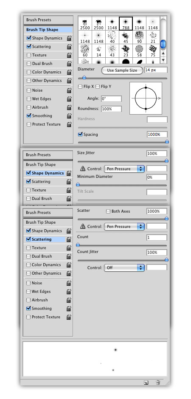The height and width of the screenshot is (399, 191).
Task: Click the Diameter slider handle
Action: coord(84,78)
